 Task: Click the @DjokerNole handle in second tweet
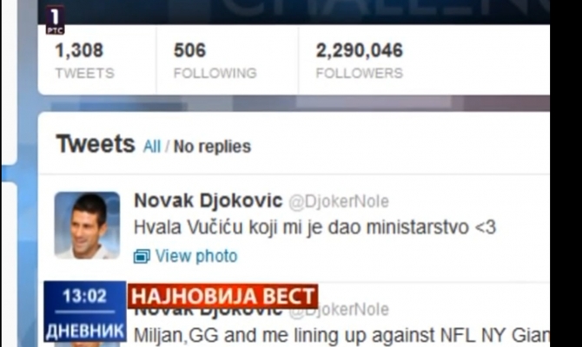pos(339,311)
